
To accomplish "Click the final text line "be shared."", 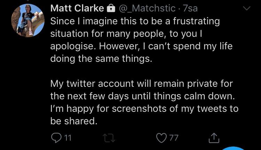I will (x=73, y=120).
